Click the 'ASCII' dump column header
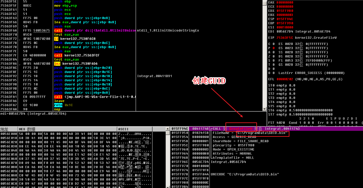 [135, 129]
